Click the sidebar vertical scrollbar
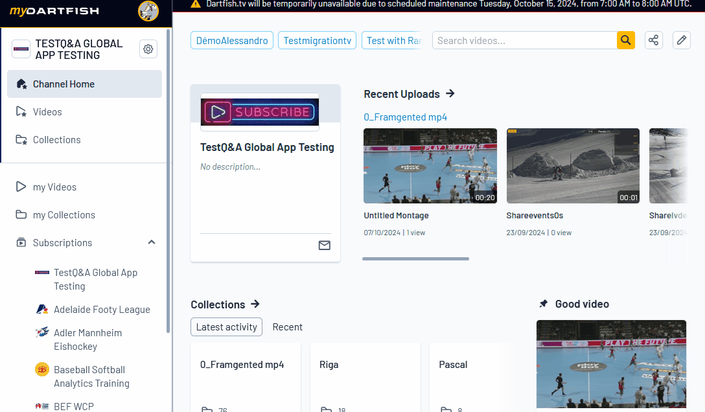This screenshot has width=705, height=412. [168, 181]
